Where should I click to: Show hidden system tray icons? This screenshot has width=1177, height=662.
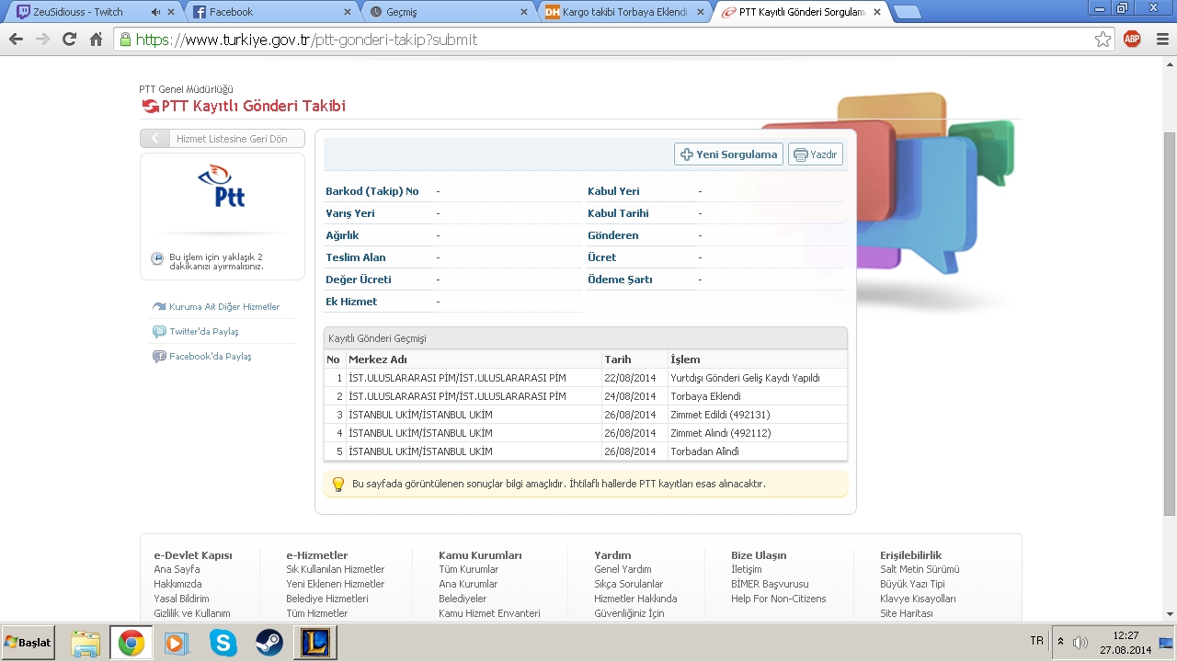click(x=1060, y=642)
